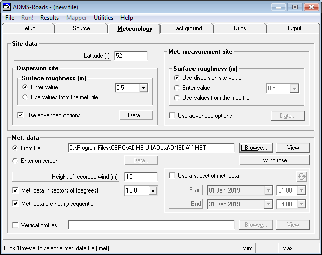Open the Results menu
This screenshot has width=322, height=255.
pyautogui.click(x=49, y=18)
